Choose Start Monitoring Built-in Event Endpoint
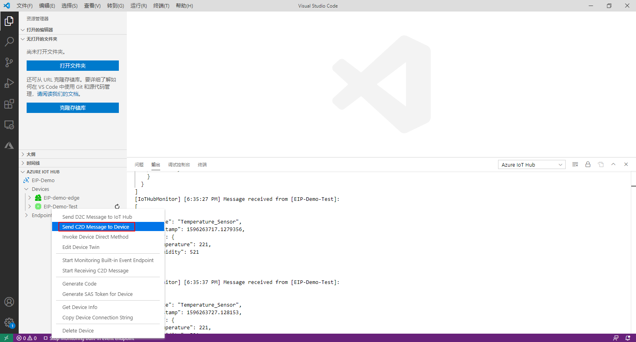 coord(108,260)
